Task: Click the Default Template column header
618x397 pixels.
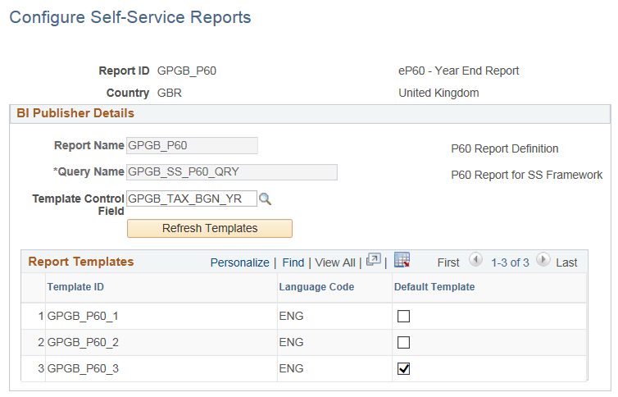Action: (x=434, y=287)
